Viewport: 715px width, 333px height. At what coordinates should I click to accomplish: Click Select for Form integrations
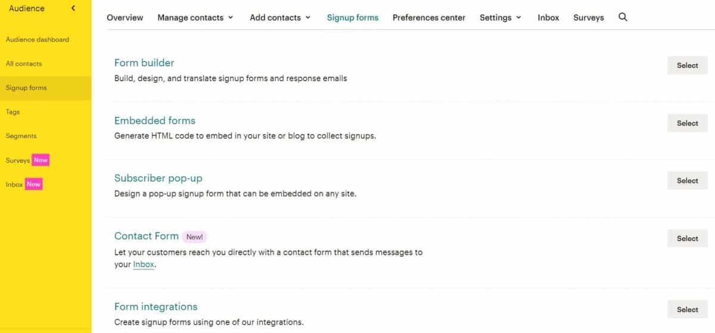point(687,310)
